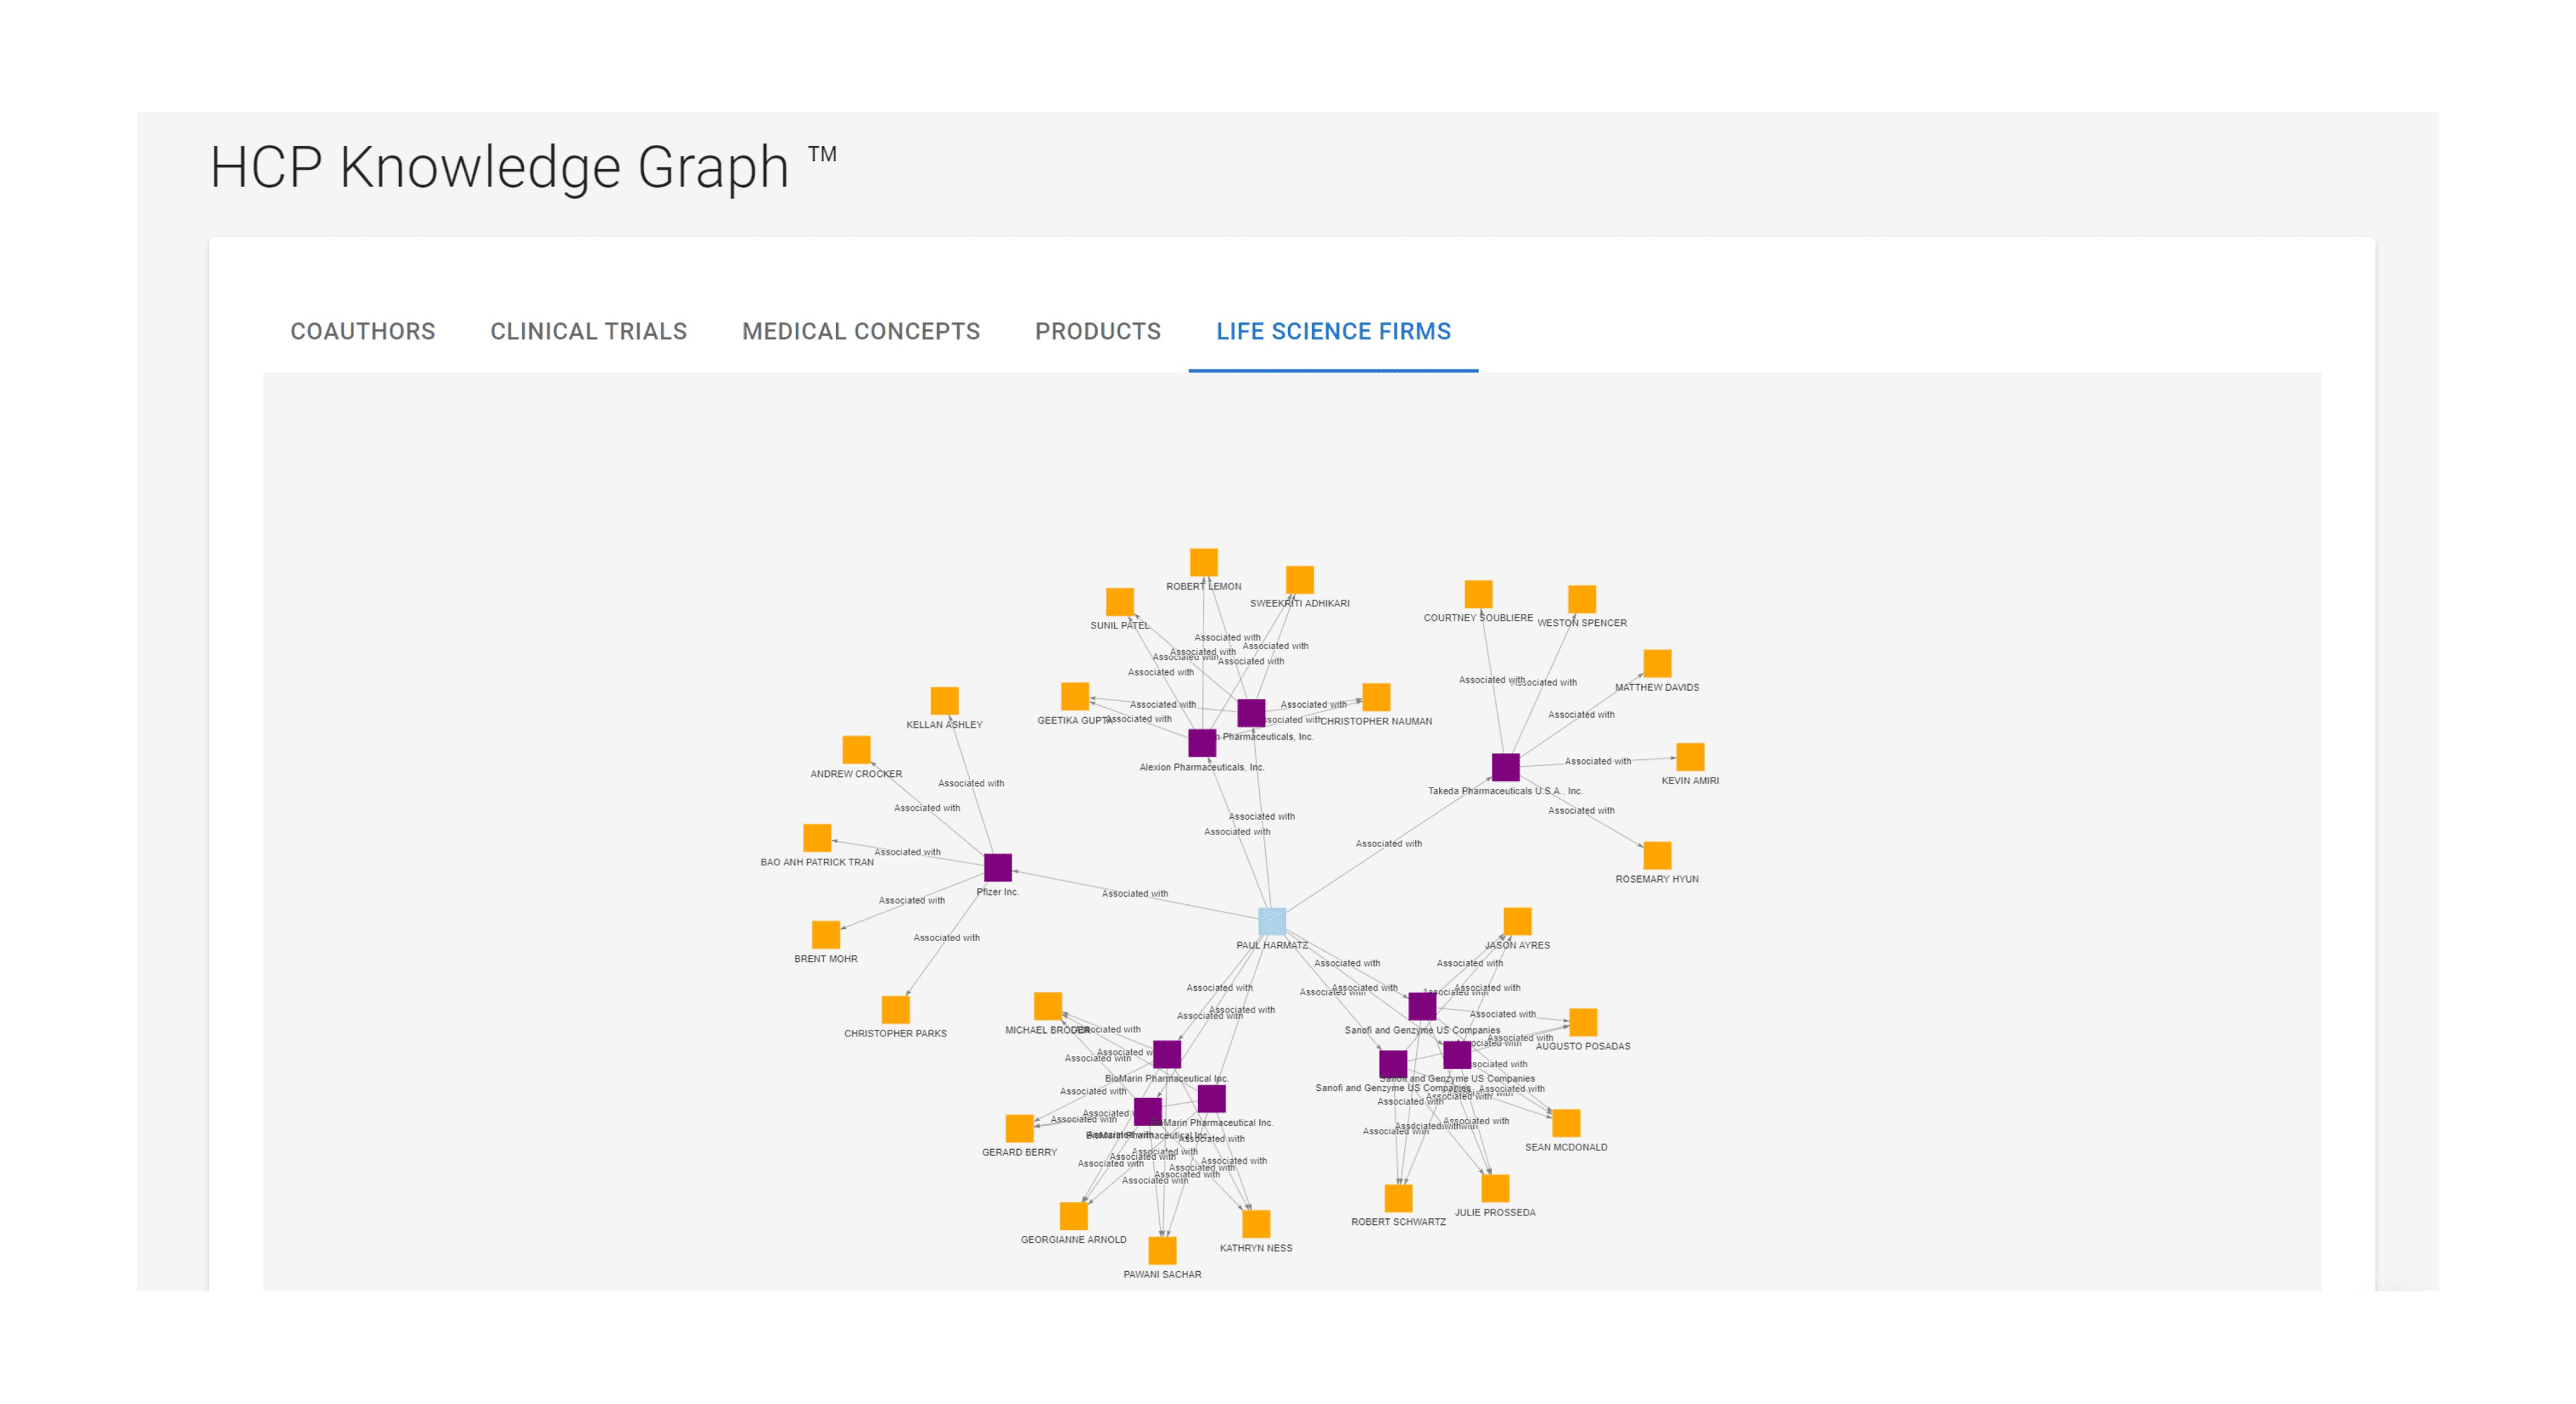
Task: Select the Sean McDonald node
Action: tap(1566, 1123)
